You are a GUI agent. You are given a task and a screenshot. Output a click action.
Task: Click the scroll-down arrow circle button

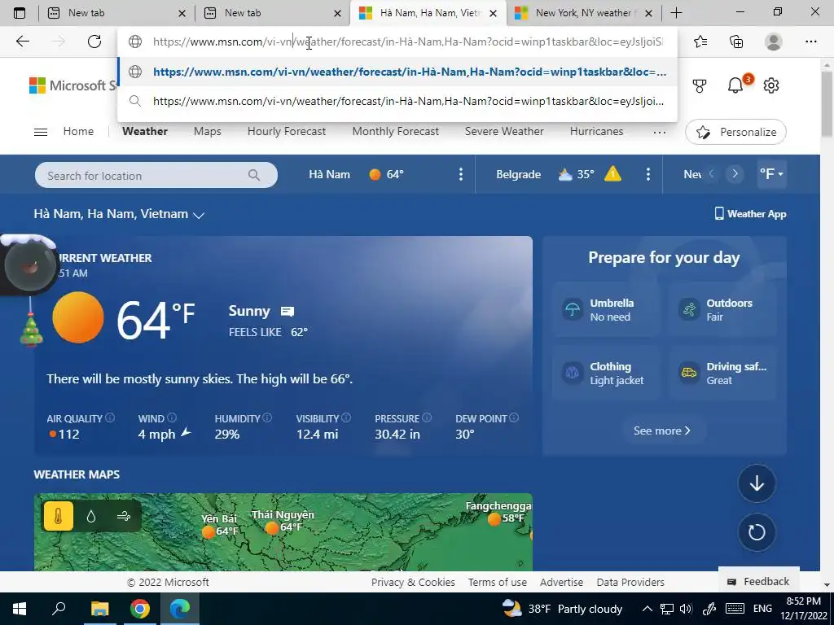[x=757, y=483]
